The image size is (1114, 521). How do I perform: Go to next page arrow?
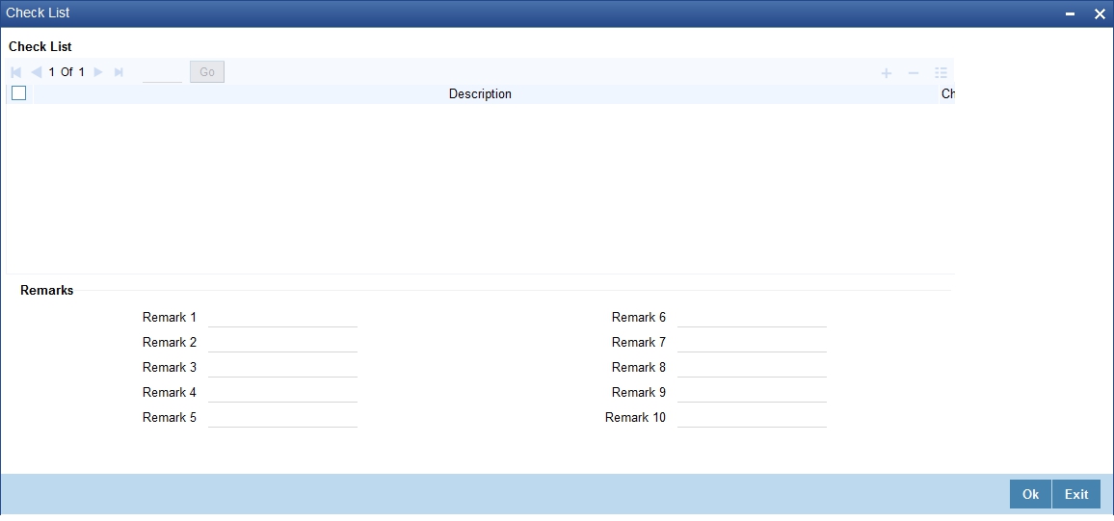point(98,71)
